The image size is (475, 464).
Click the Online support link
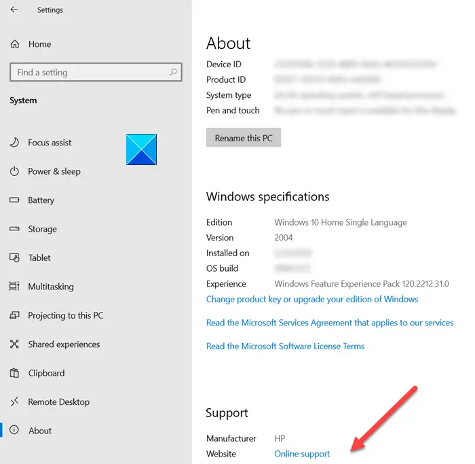point(302,454)
